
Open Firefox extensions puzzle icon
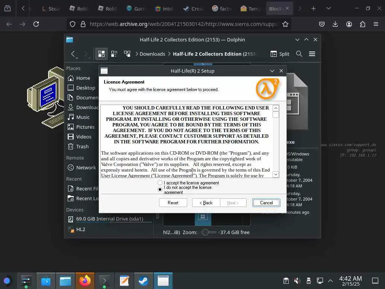(x=362, y=24)
